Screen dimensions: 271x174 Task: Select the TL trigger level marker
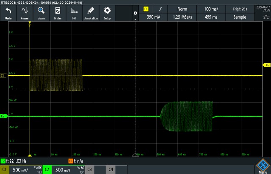[x=266, y=65]
